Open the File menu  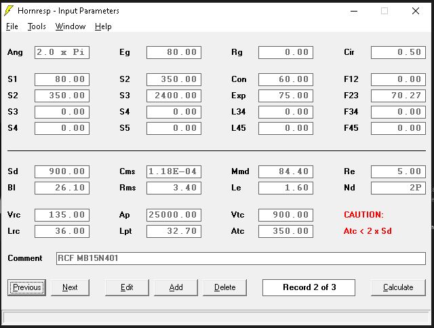[12, 26]
